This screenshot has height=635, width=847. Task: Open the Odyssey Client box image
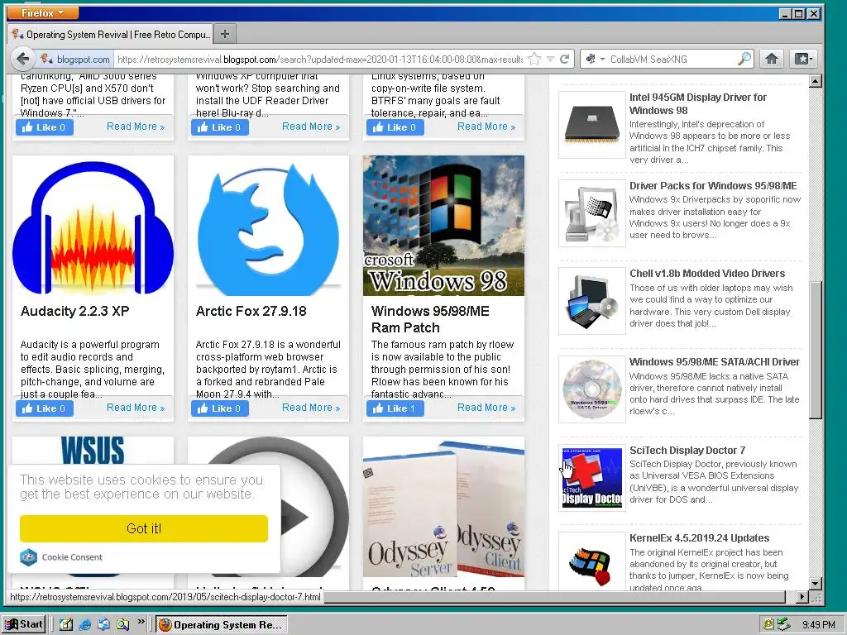(x=443, y=507)
